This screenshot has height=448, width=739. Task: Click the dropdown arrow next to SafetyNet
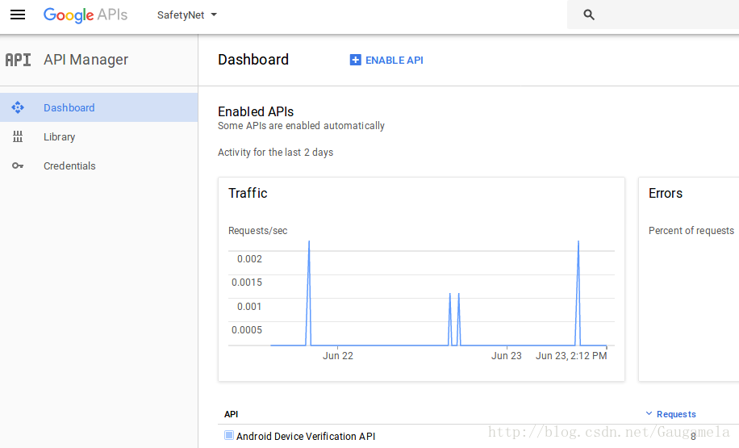214,15
